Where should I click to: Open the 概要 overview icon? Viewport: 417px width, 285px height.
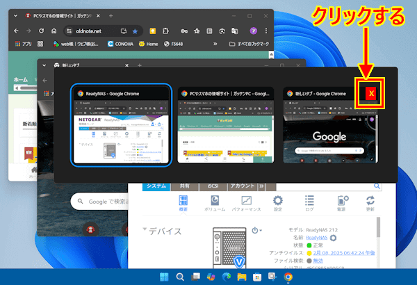coord(183,204)
